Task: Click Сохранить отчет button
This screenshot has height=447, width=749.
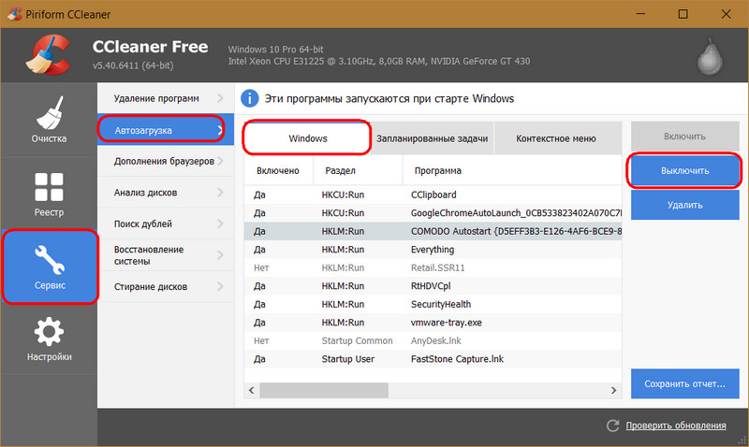Action: tap(684, 383)
